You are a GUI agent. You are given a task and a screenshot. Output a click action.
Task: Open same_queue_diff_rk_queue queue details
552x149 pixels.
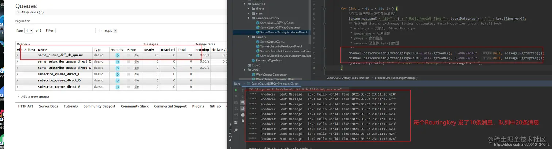click(61, 55)
